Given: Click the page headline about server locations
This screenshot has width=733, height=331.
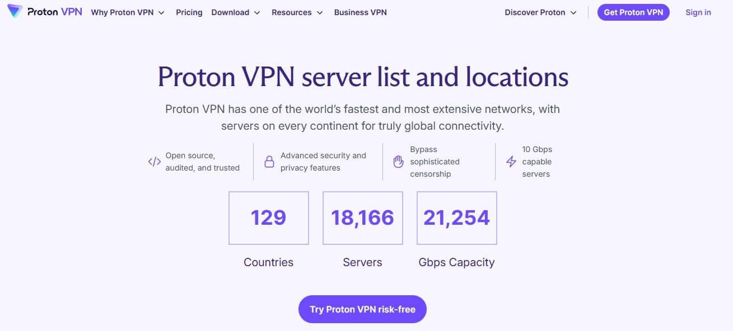Looking at the screenshot, I should click(363, 77).
